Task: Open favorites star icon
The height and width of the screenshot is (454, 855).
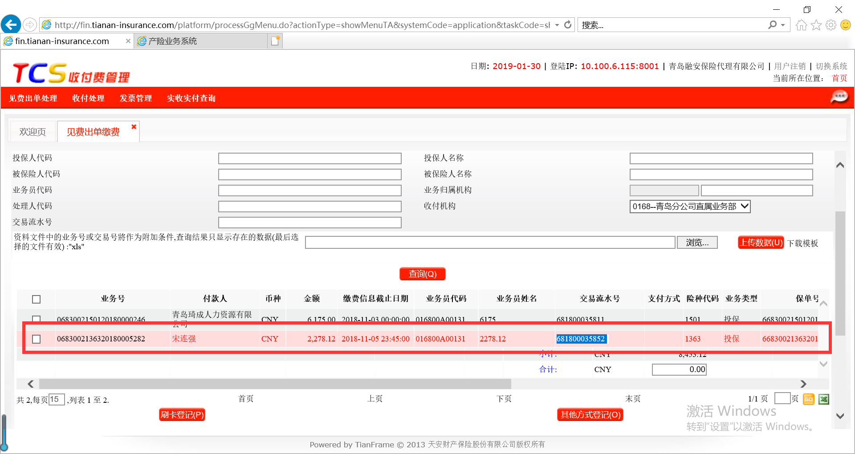Action: [x=816, y=25]
